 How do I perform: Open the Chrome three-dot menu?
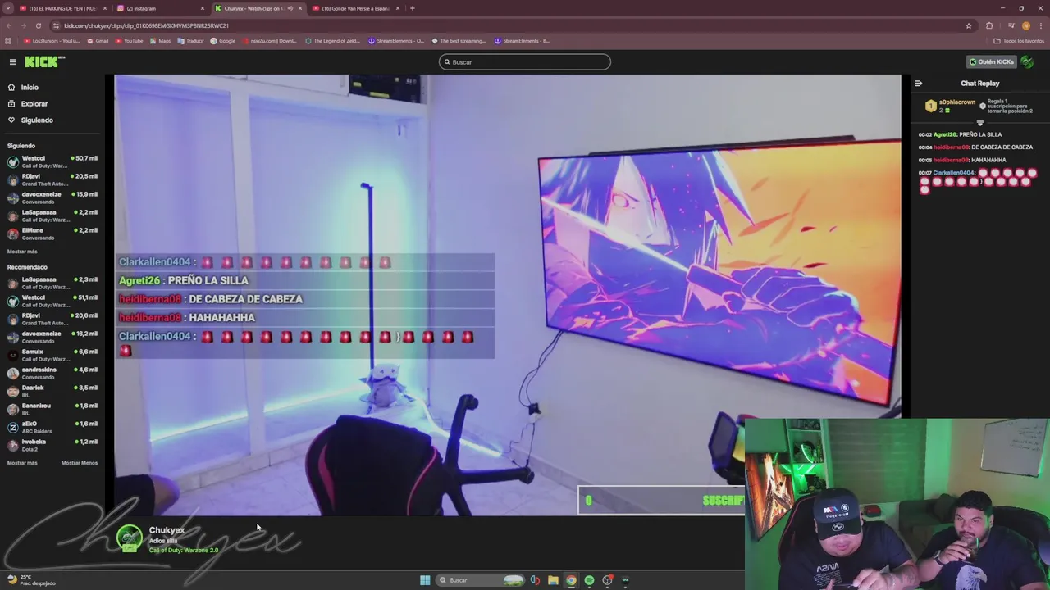point(1040,25)
